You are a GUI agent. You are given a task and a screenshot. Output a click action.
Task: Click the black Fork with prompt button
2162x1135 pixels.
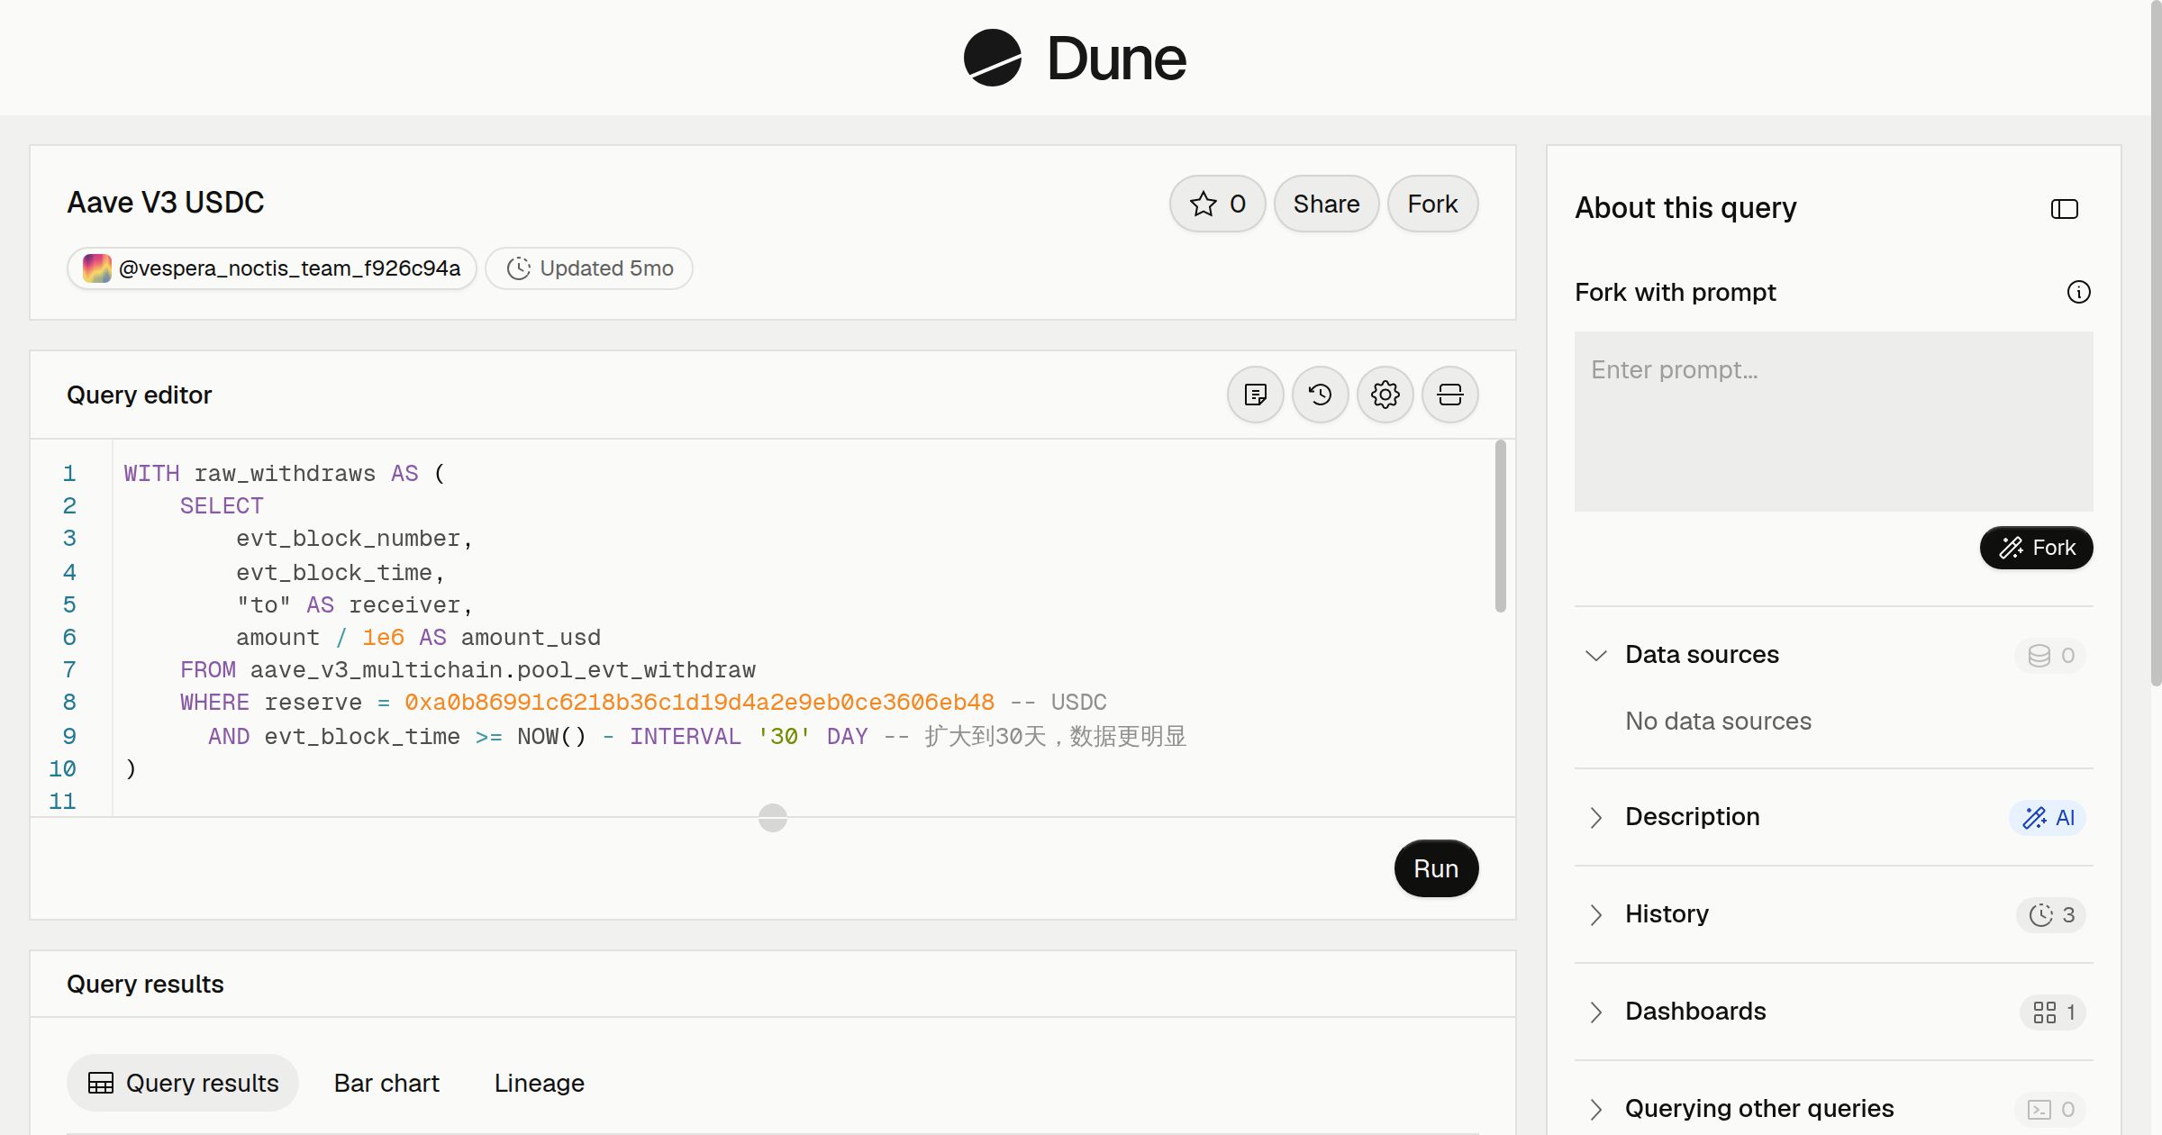pos(2036,548)
